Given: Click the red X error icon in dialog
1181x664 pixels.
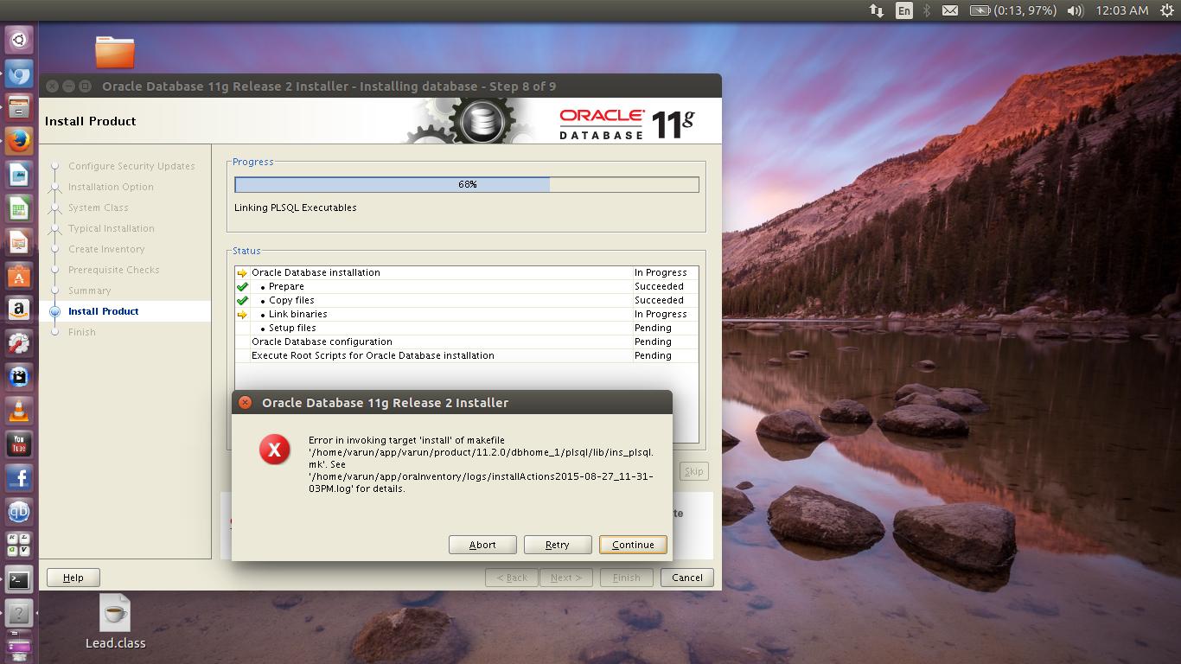Looking at the screenshot, I should [275, 449].
